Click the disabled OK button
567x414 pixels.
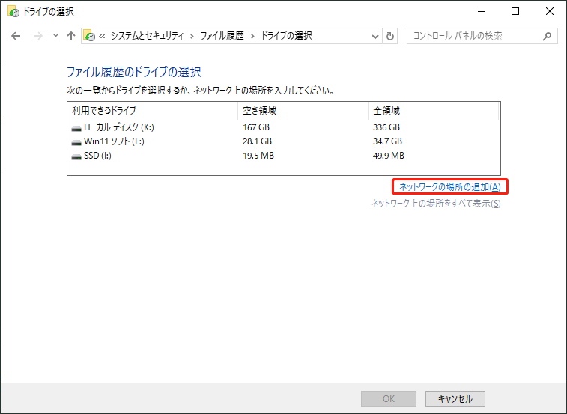pyautogui.click(x=389, y=398)
